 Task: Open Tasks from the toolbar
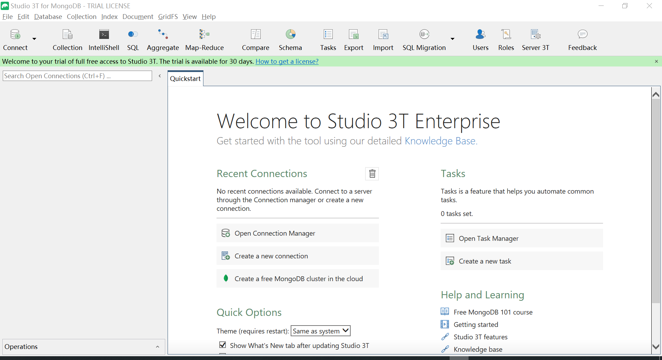pyautogui.click(x=328, y=40)
